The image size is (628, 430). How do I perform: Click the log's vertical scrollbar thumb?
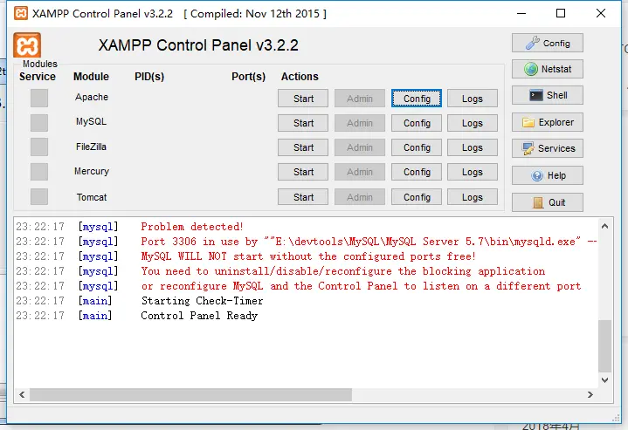click(604, 345)
